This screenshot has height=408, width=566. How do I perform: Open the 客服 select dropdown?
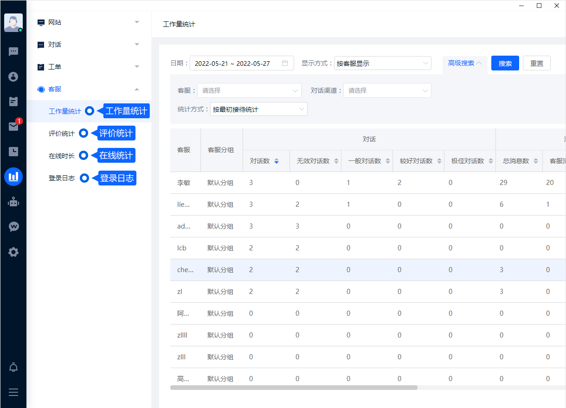[x=249, y=90]
